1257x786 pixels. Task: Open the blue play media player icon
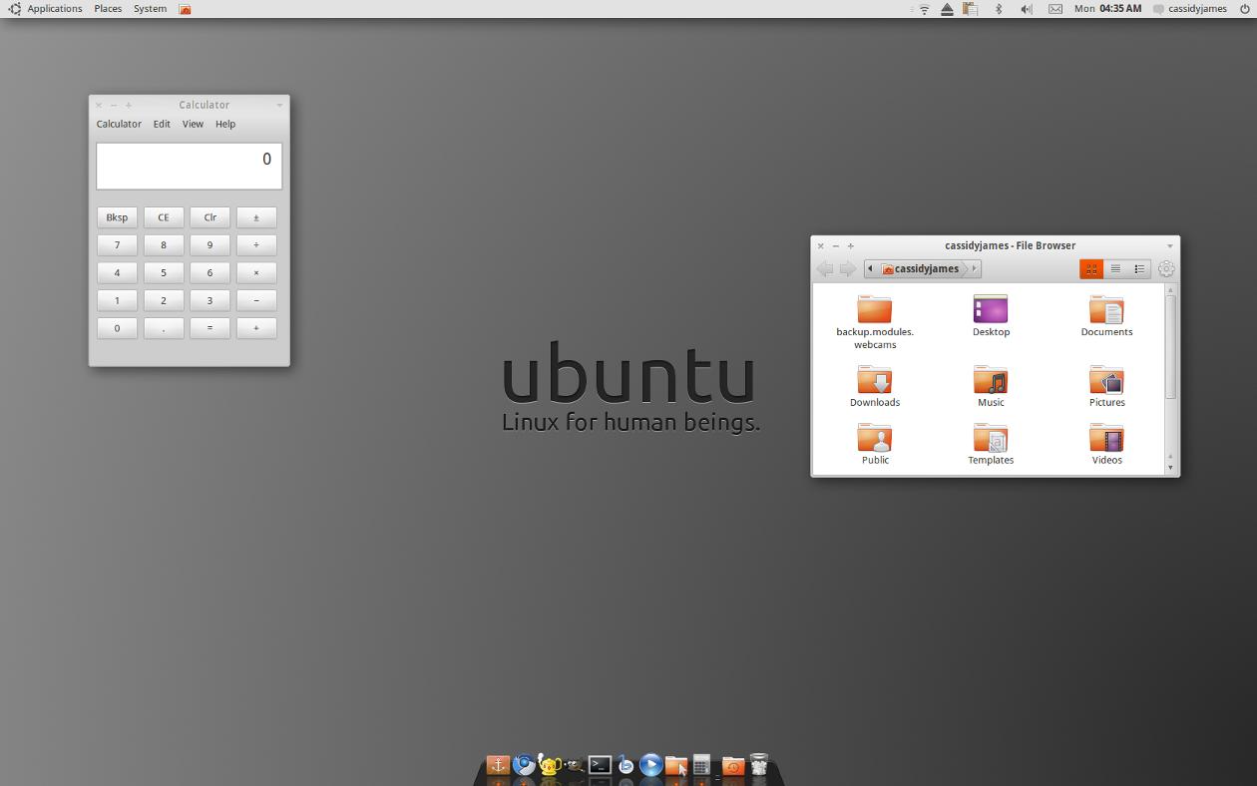(x=650, y=765)
